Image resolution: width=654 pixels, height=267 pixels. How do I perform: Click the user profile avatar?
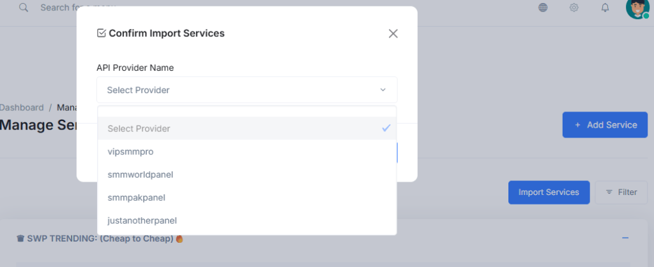click(637, 8)
